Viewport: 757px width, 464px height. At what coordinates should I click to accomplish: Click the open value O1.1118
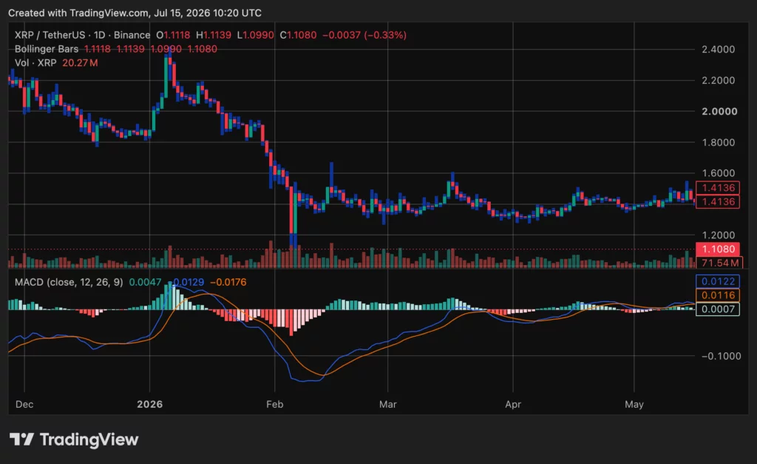click(173, 36)
